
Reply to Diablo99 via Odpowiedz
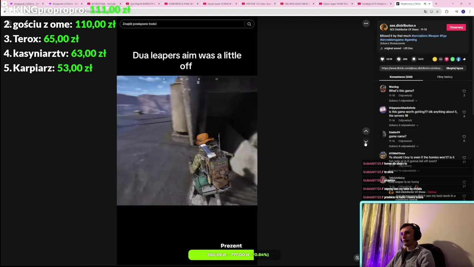(x=405, y=141)
